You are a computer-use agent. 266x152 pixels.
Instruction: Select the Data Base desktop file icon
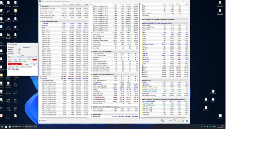(x=206, y=108)
